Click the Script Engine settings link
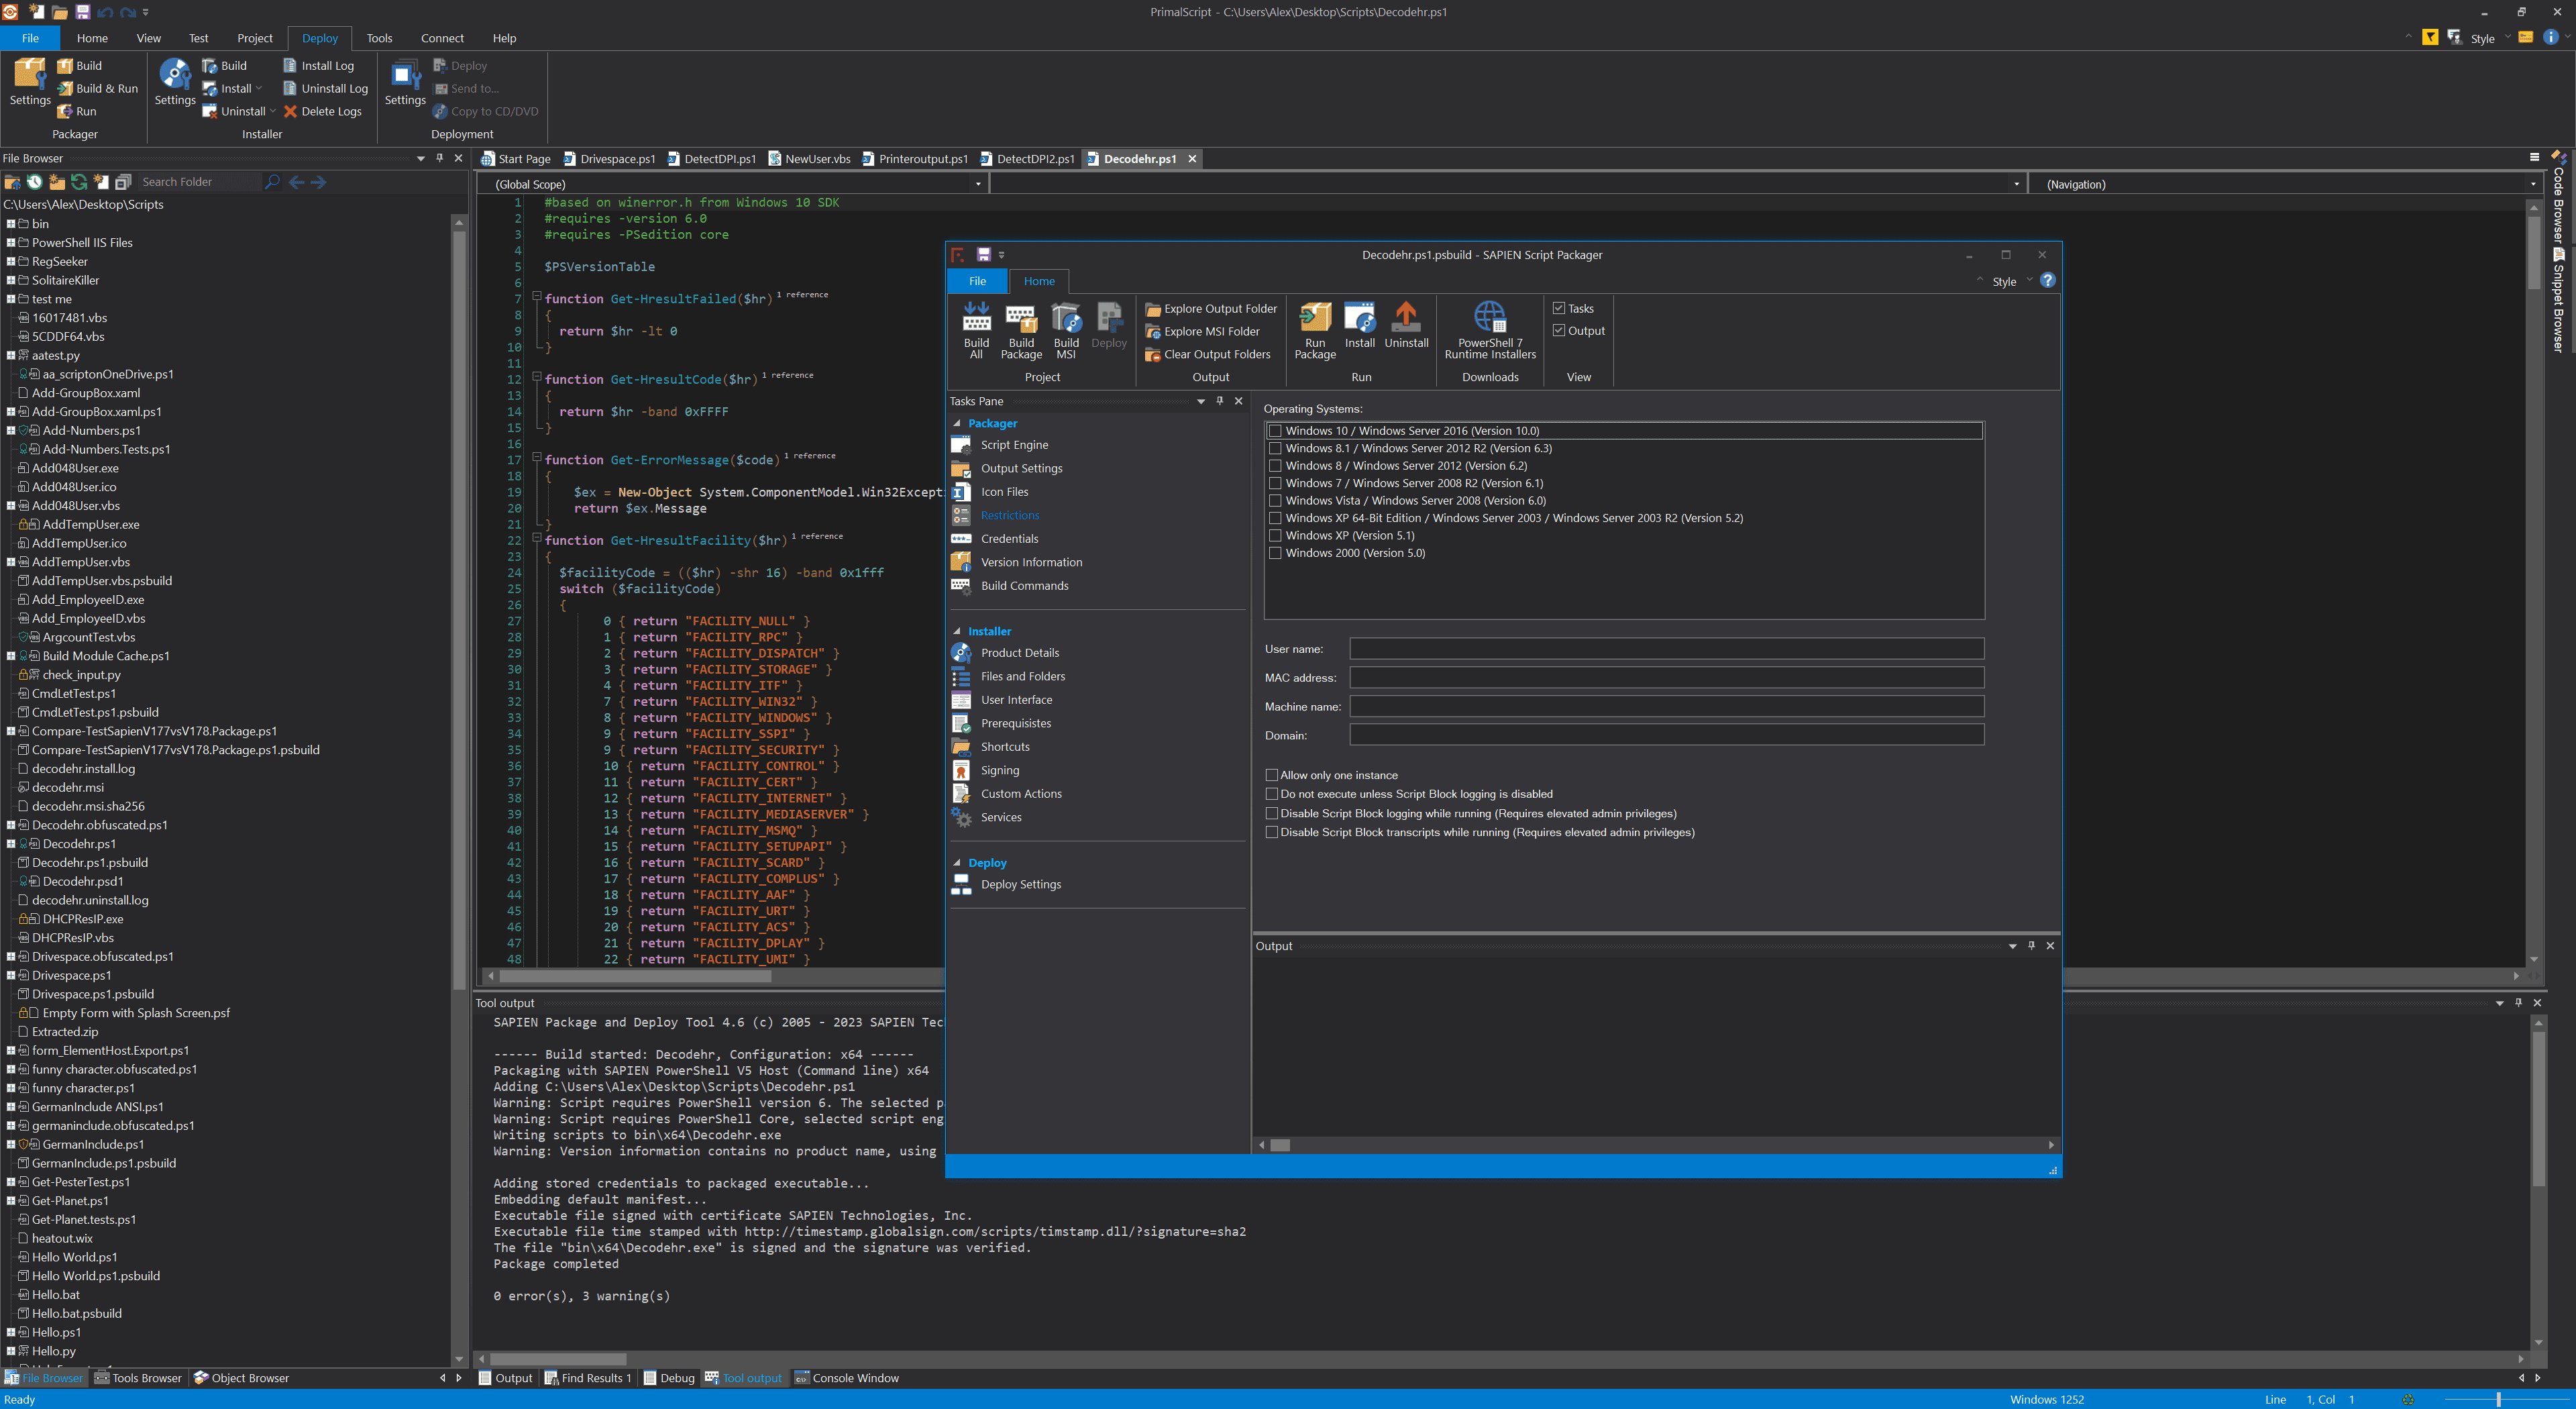The image size is (2576, 1409). click(x=1013, y=444)
